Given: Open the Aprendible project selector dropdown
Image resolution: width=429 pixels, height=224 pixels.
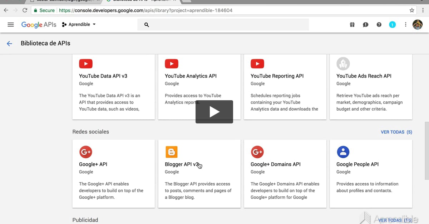Looking at the screenshot, I should [x=79, y=25].
